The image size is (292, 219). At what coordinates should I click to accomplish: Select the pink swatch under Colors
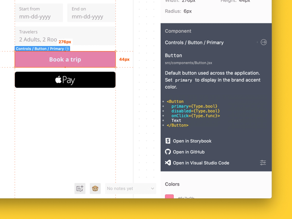coord(169,197)
